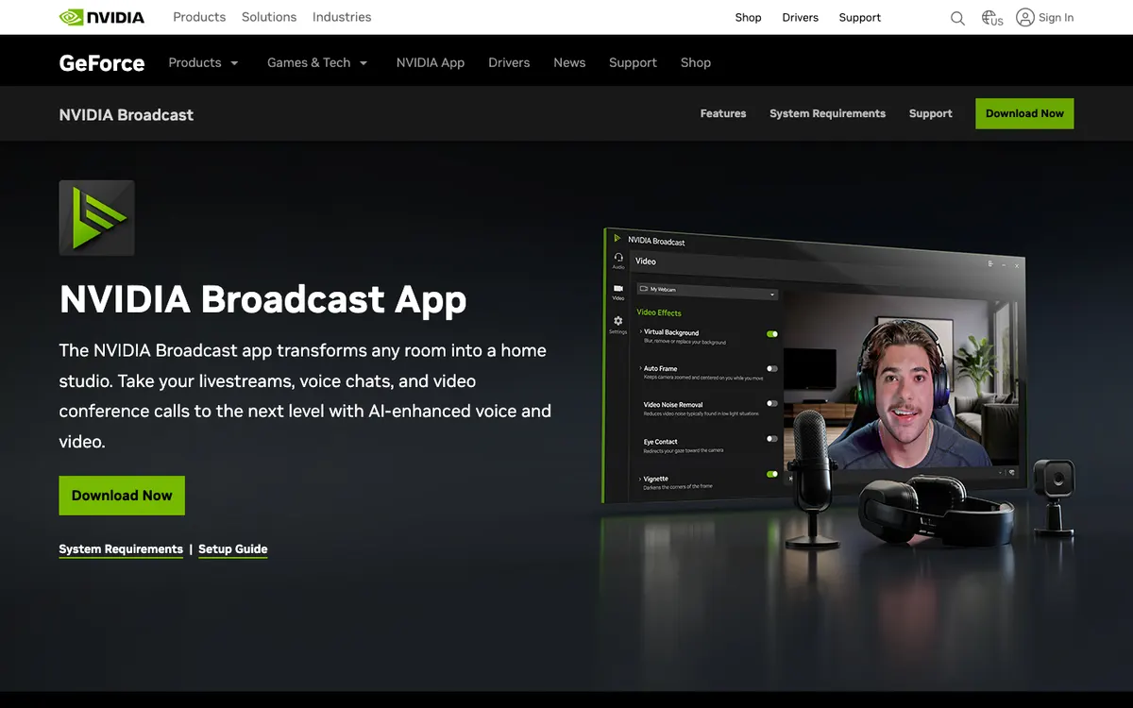
Task: Open NVIDIA App in the GeForce menu
Action: [x=431, y=62]
